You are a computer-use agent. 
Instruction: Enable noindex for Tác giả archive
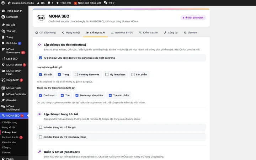(41, 127)
